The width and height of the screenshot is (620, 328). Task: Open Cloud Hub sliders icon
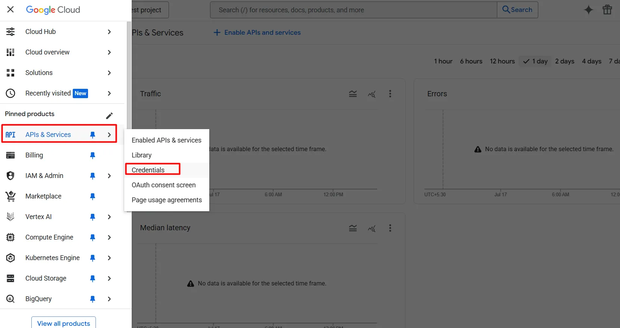pyautogui.click(x=10, y=32)
